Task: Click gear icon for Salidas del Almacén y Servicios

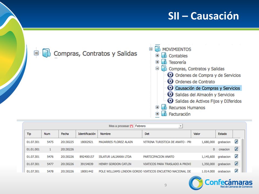Action: tap(170, 94)
